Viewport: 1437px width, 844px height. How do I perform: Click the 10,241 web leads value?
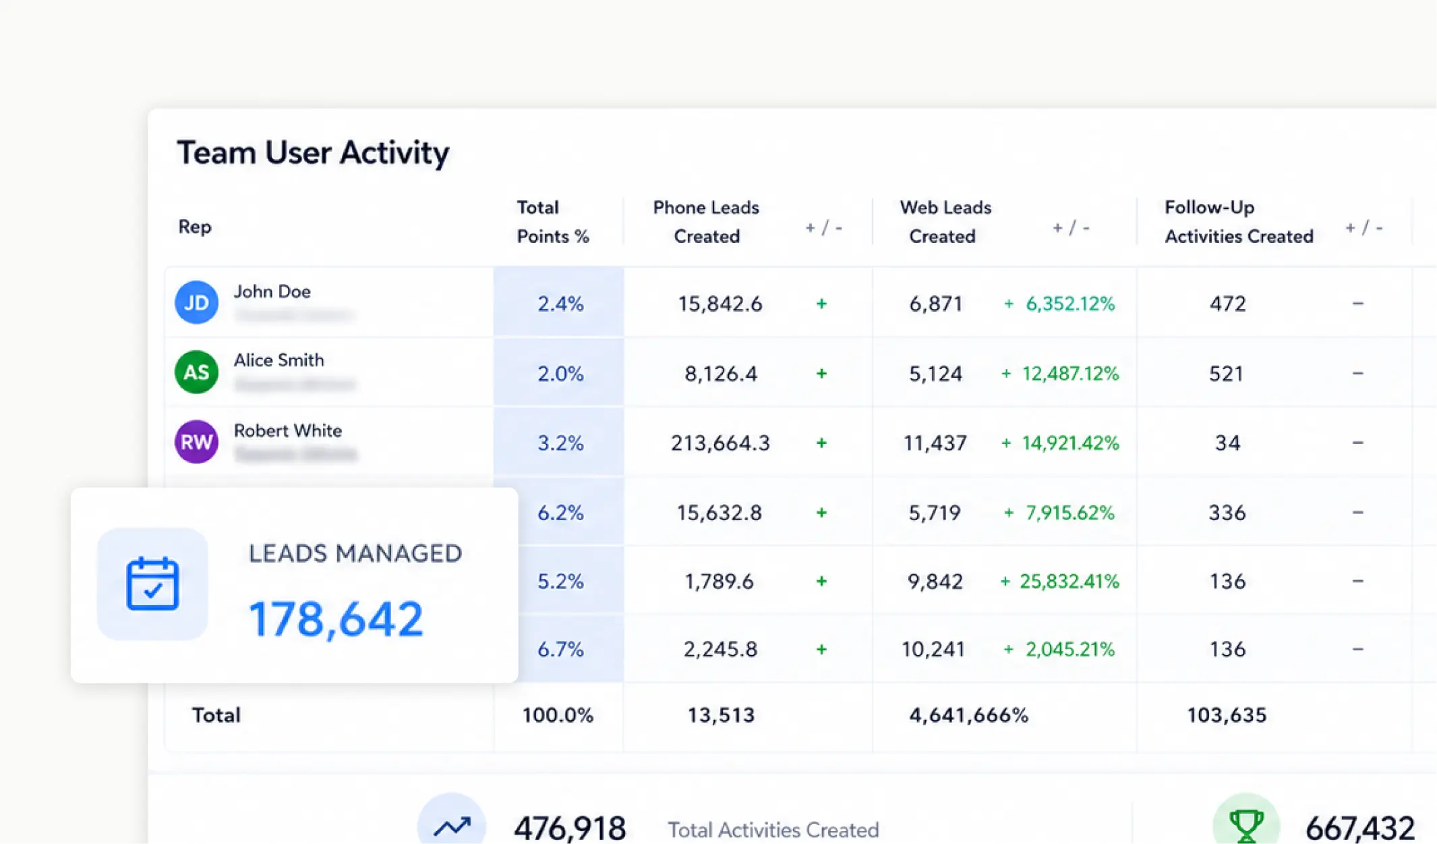tap(933, 649)
